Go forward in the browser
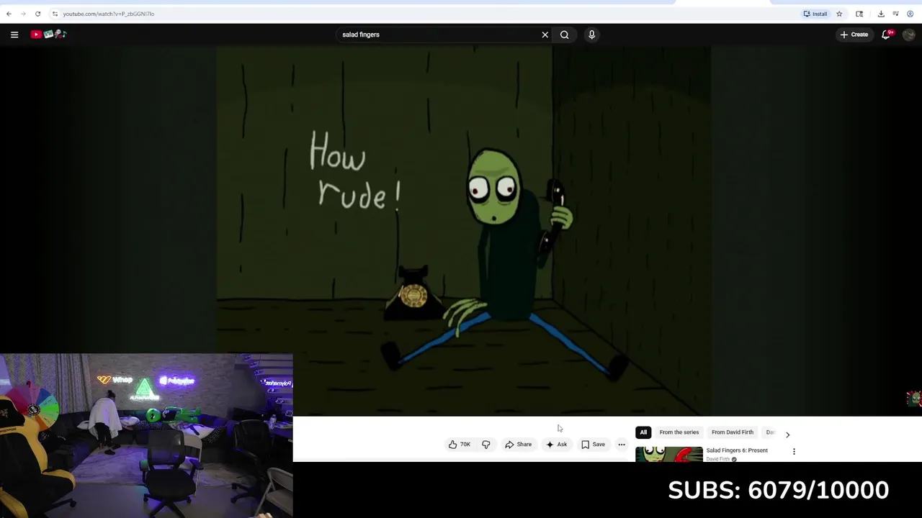This screenshot has height=518, width=922. [x=23, y=14]
